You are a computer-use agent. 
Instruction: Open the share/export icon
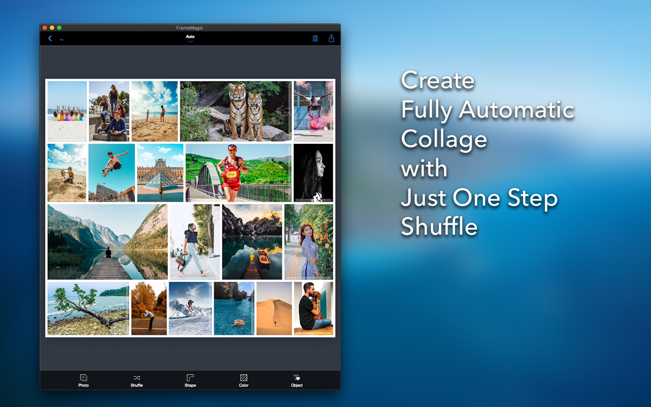(x=331, y=38)
